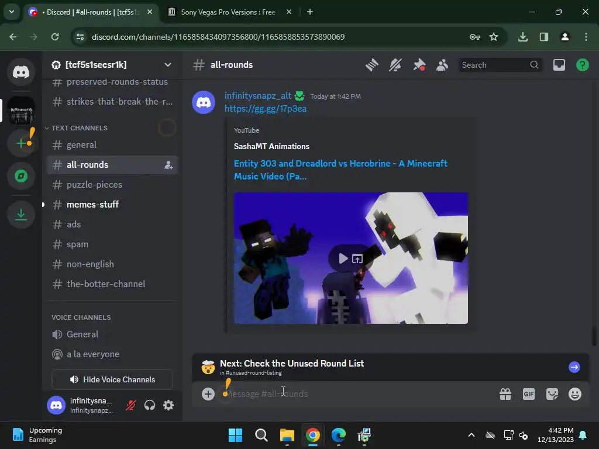Unmute the microphone in user panel

(130, 405)
